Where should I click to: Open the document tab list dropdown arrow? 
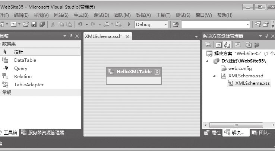(x=196, y=36)
